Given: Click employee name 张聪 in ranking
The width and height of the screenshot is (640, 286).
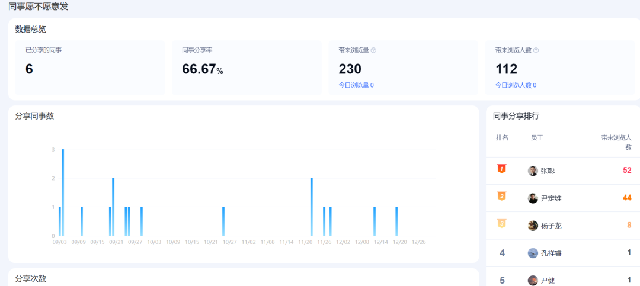Looking at the screenshot, I should coord(548,171).
